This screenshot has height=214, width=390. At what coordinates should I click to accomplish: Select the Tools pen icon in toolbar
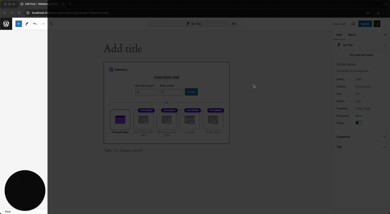click(x=27, y=24)
